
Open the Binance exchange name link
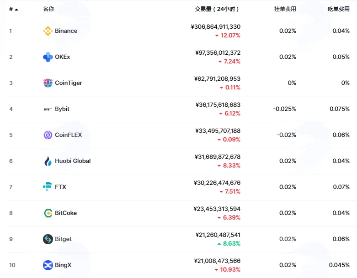click(x=66, y=31)
